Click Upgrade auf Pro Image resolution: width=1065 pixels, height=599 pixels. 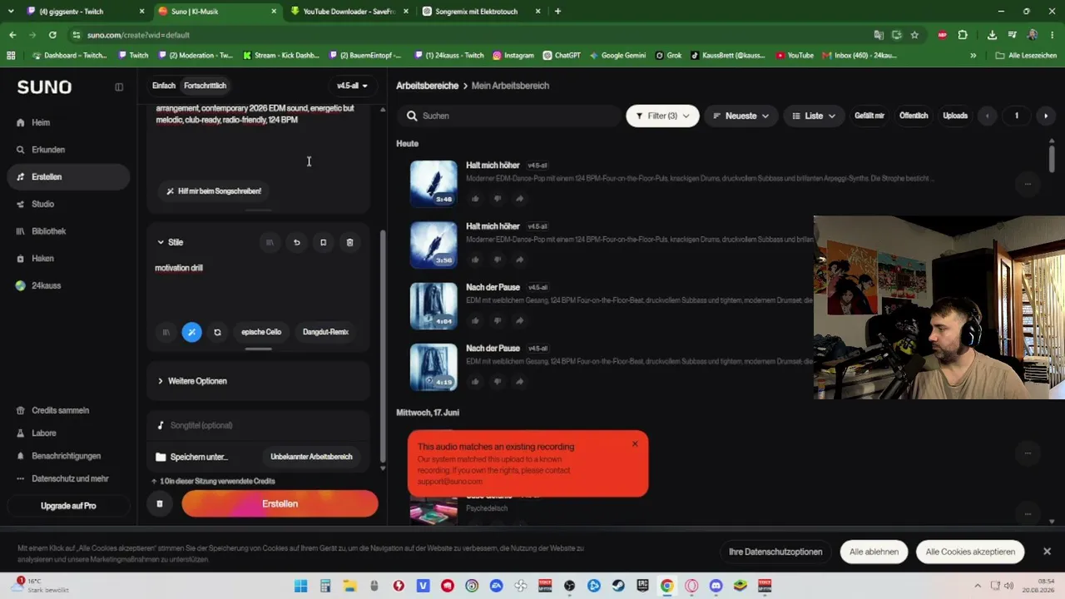click(x=68, y=506)
